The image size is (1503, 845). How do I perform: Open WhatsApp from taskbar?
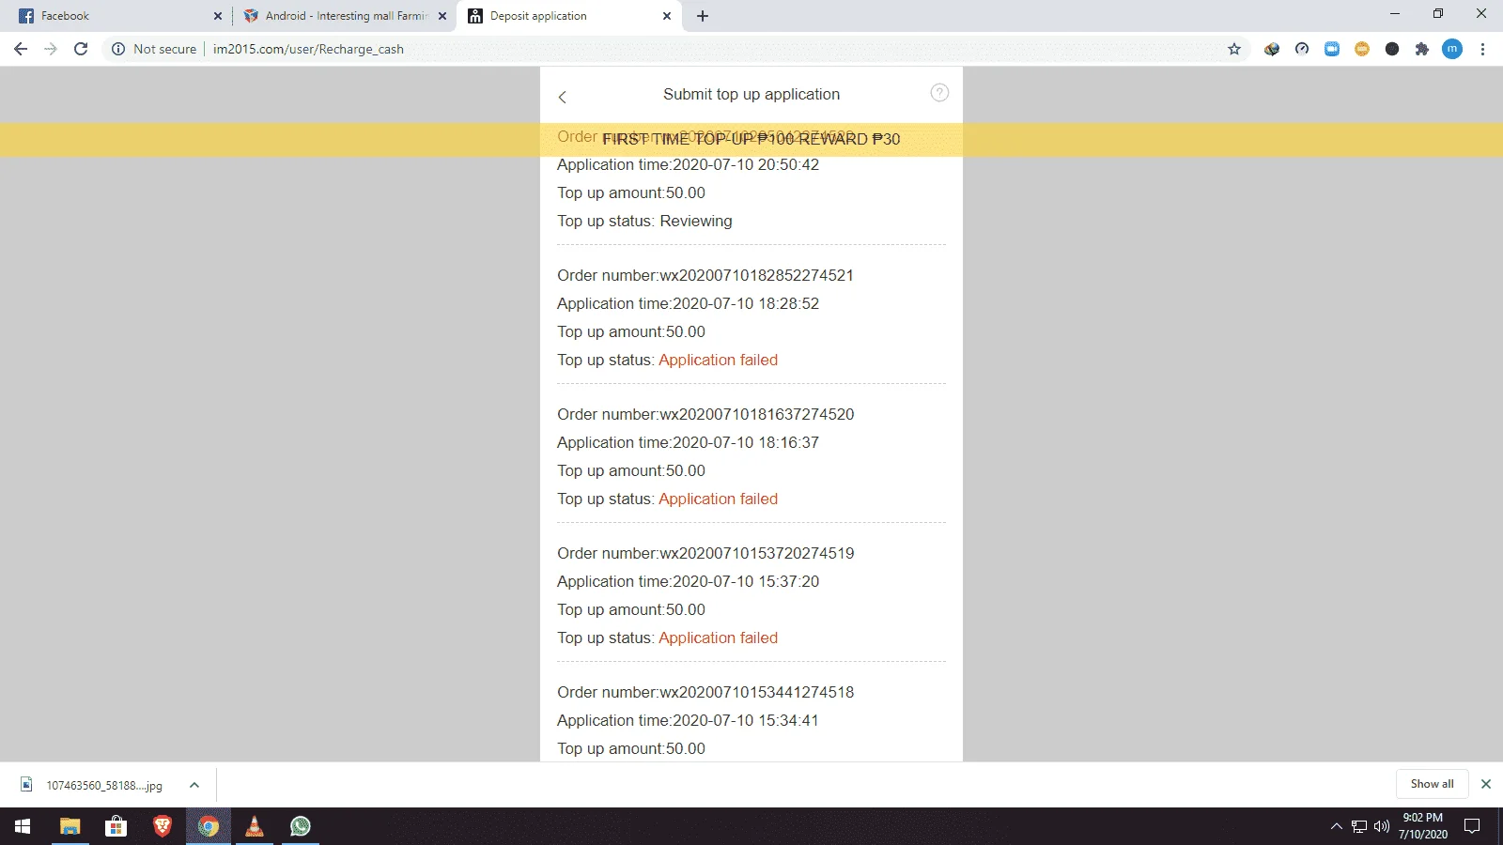(300, 826)
